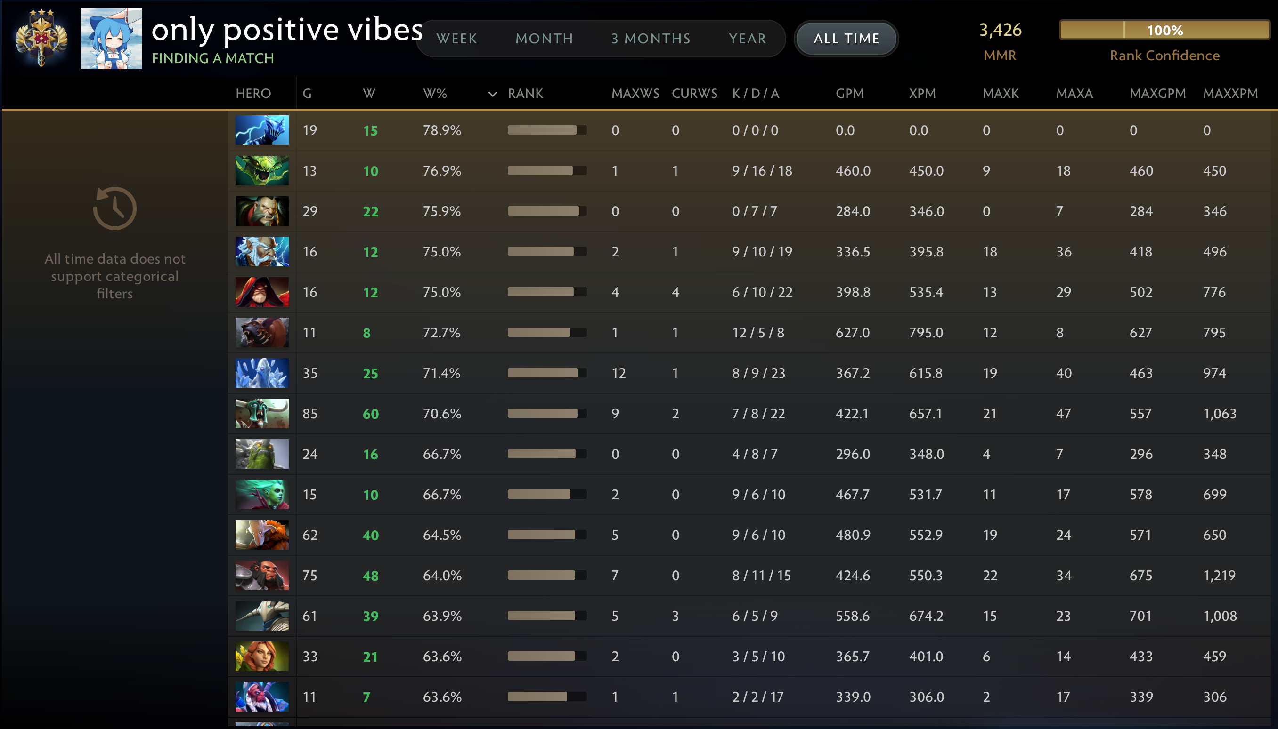Click the 558.6 GPM value
The image size is (1278, 729).
point(853,616)
